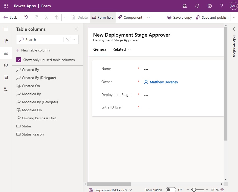Open the settings gear icon

pyautogui.click(x=210, y=6)
